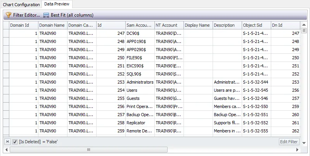The image size is (310, 156).
Task: Click the Dn Id column header
Action: (x=286, y=25)
